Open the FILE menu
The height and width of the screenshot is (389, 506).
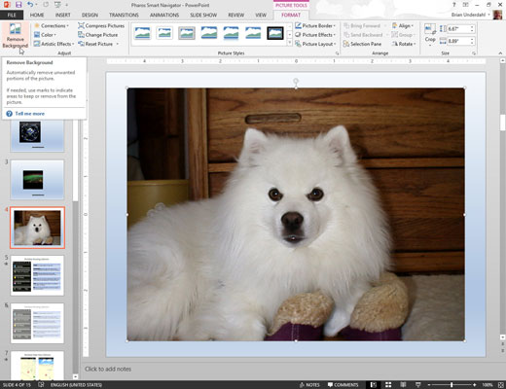(x=12, y=15)
